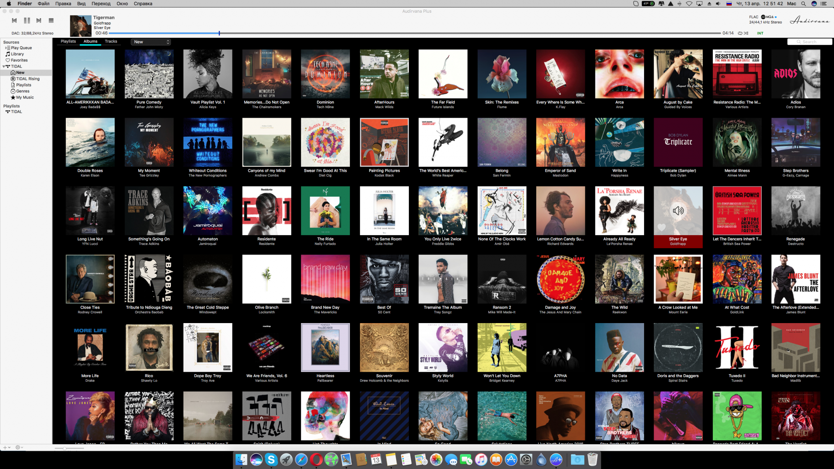Pause the current Tigerman playback
834x469 pixels.
tap(27, 20)
